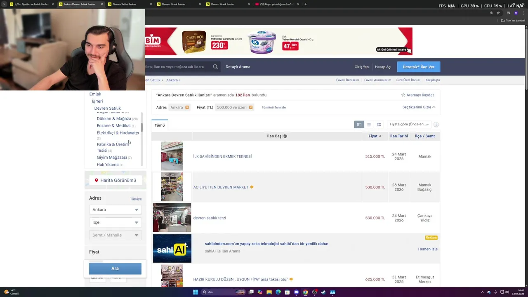Open the Windows Start menu

[196, 292]
